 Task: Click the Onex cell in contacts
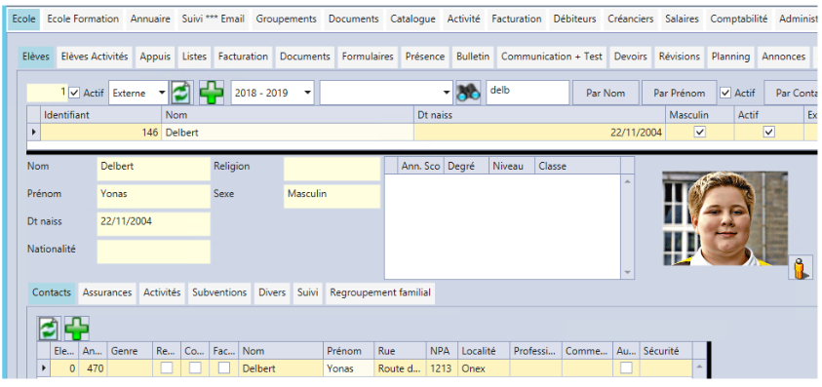click(x=484, y=368)
